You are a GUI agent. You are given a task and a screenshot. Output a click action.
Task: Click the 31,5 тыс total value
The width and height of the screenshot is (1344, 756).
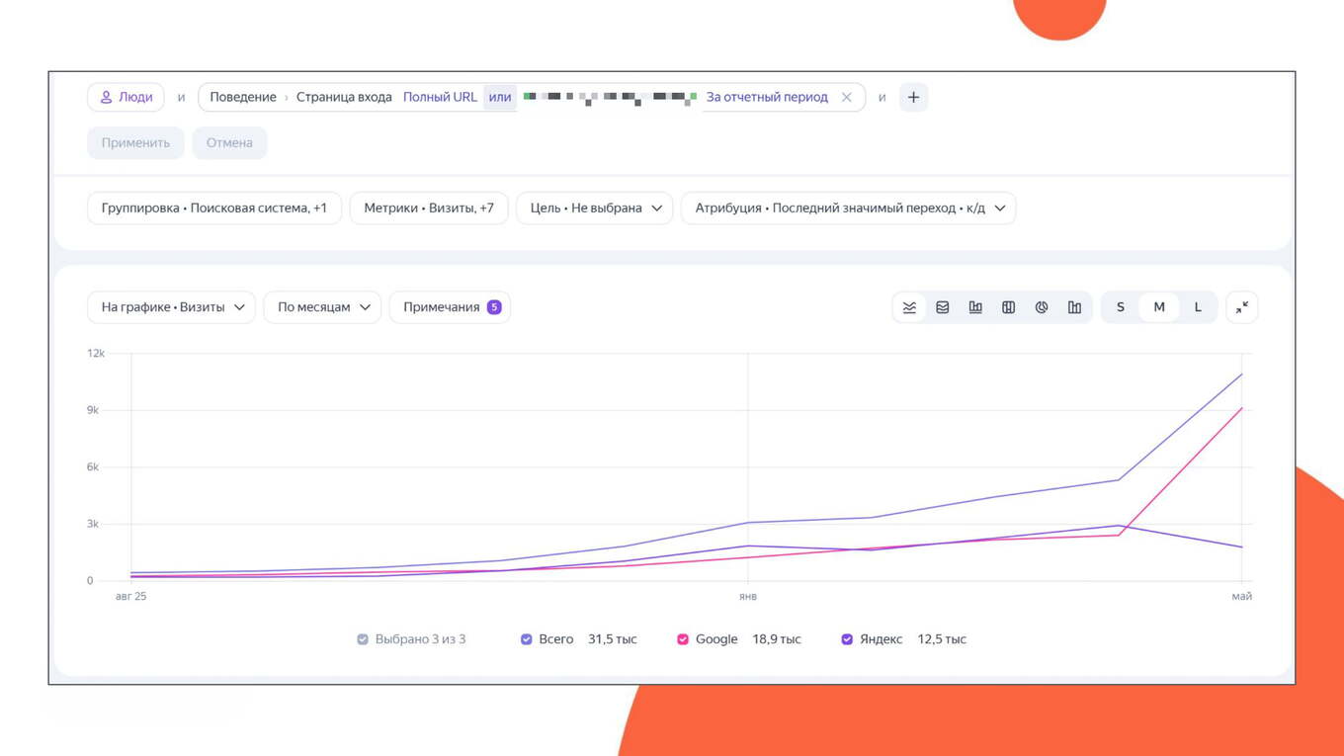(613, 639)
